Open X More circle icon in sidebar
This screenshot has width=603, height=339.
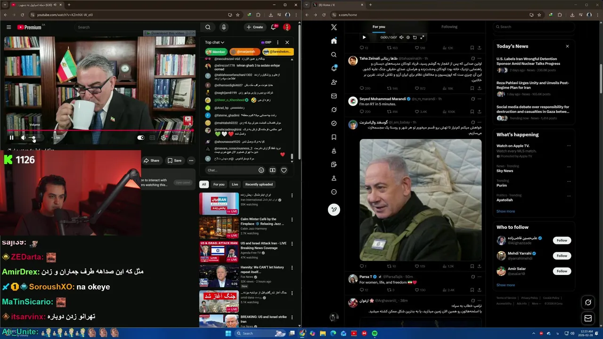tap(334, 192)
